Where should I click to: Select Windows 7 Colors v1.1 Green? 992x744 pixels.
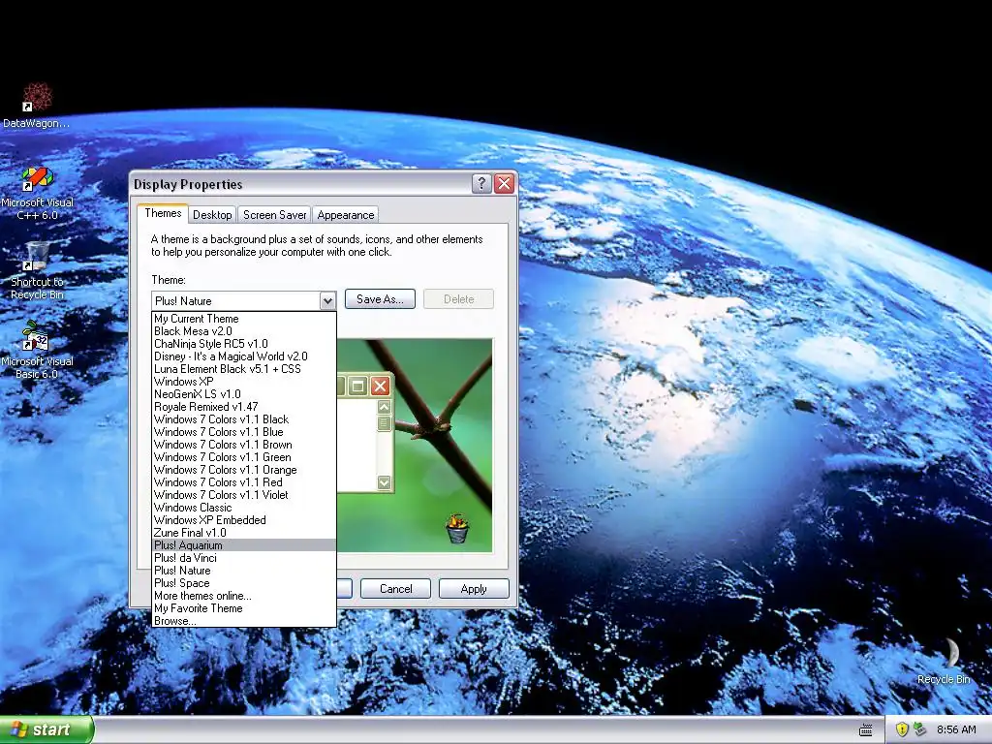(x=244, y=457)
